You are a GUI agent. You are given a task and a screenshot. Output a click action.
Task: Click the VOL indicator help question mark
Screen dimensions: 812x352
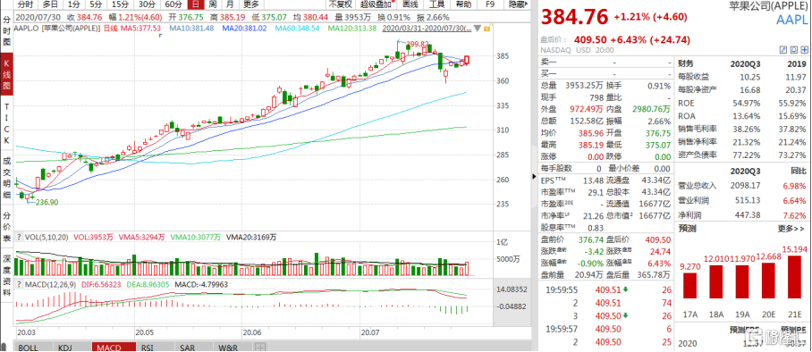click(19, 237)
